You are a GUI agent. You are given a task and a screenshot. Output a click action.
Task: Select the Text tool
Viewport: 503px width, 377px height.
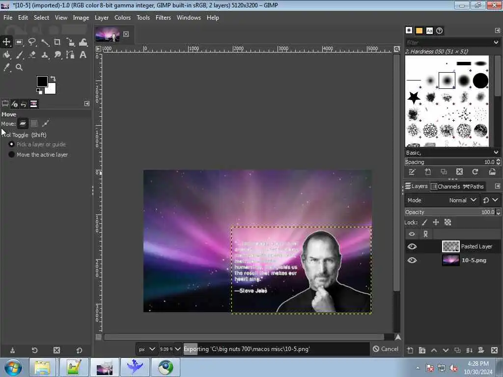coord(83,55)
